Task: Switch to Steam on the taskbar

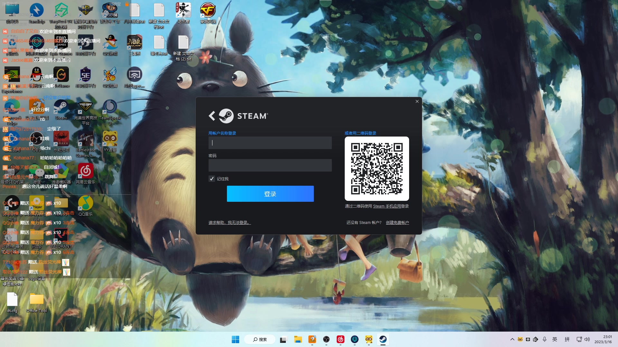Action: click(383, 339)
